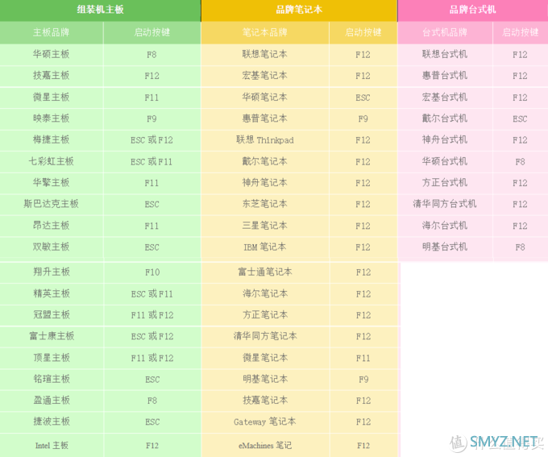Viewport: 548px width, 457px height.
Task: Click ESC key beside 双敏主板
Action: tap(152, 247)
